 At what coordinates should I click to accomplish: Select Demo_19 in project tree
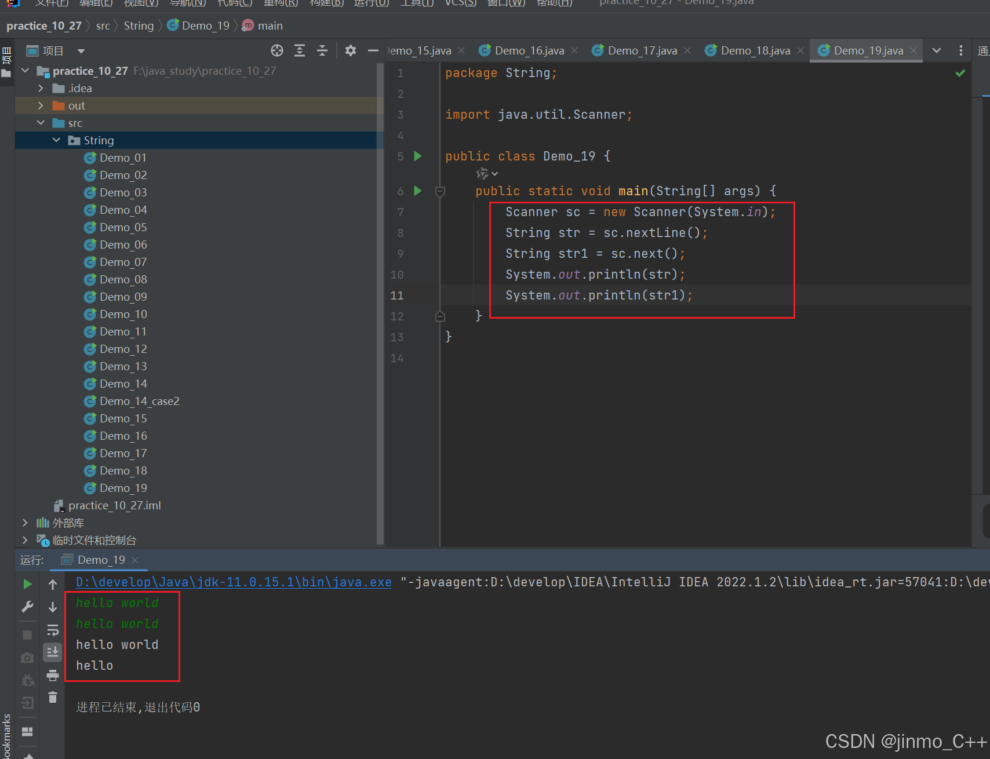(x=123, y=488)
